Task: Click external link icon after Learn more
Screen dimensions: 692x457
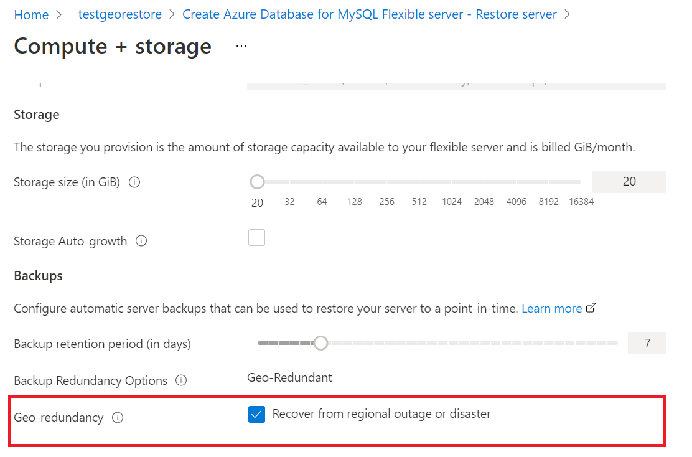Action: coord(592,308)
